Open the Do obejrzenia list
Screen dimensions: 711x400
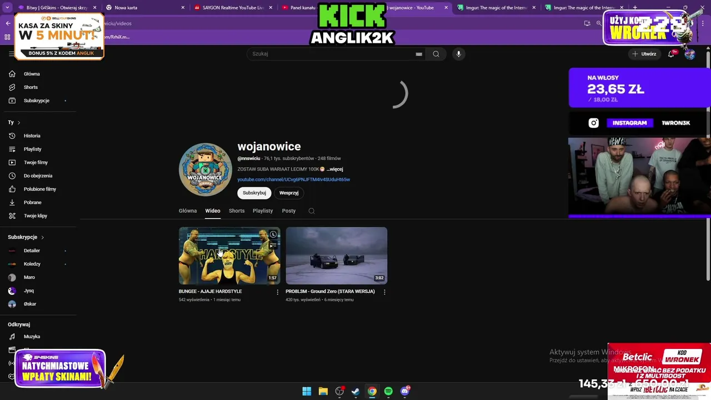38,176
